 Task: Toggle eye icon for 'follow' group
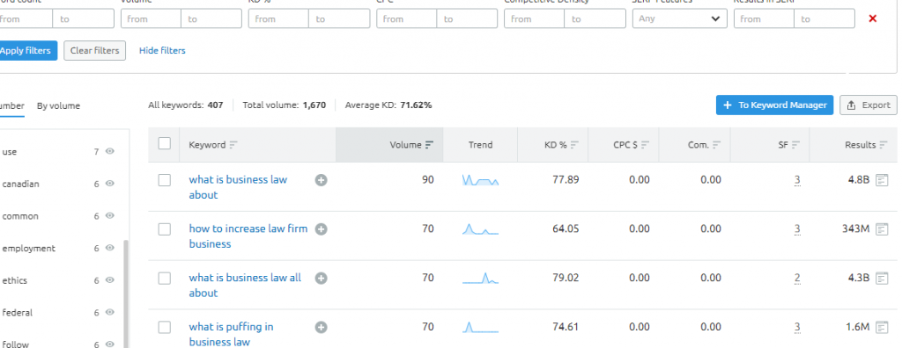point(110,344)
